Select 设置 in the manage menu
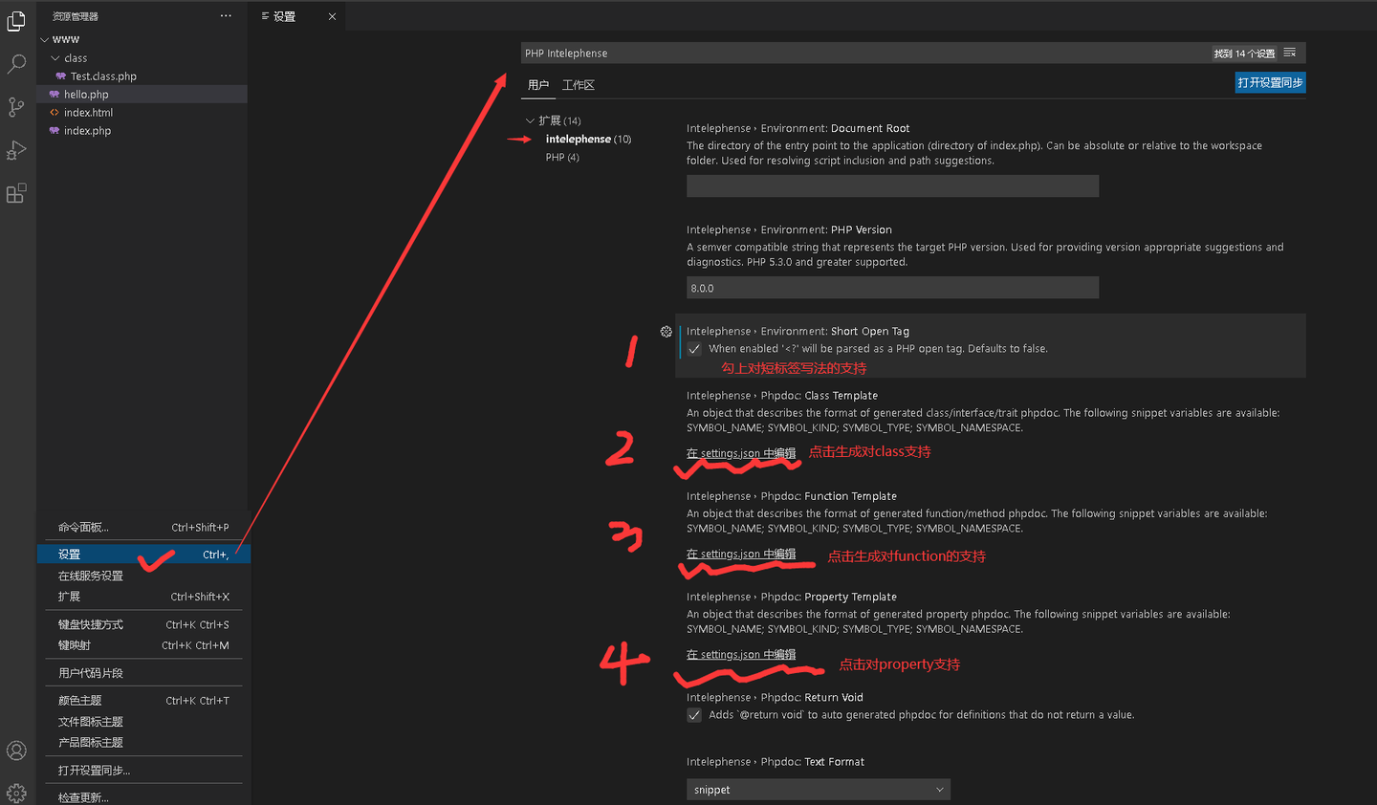Viewport: 1377px width, 805px height. pos(143,555)
